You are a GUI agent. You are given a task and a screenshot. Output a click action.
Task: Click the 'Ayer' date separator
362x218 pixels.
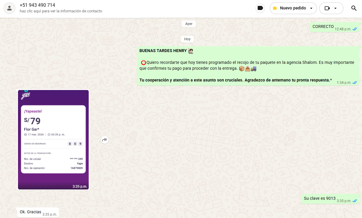point(189,24)
